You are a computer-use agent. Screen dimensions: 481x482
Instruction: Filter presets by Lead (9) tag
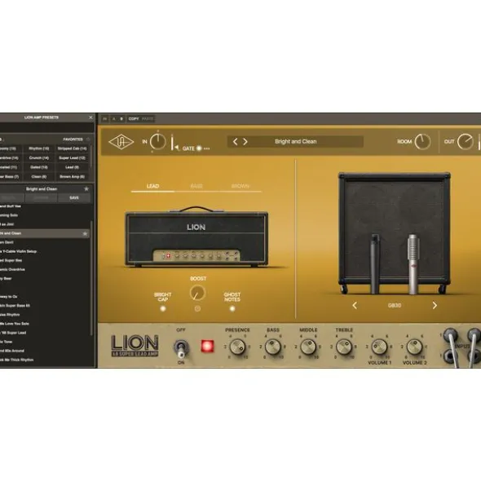(73, 167)
